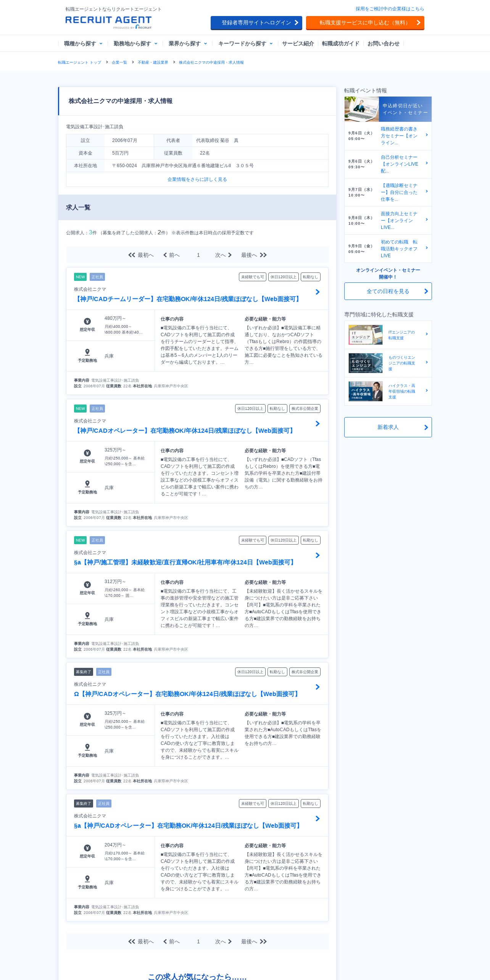490x980 pixels.
Task: Open the 登録者専用サイトへログイン button
Action: click(256, 23)
